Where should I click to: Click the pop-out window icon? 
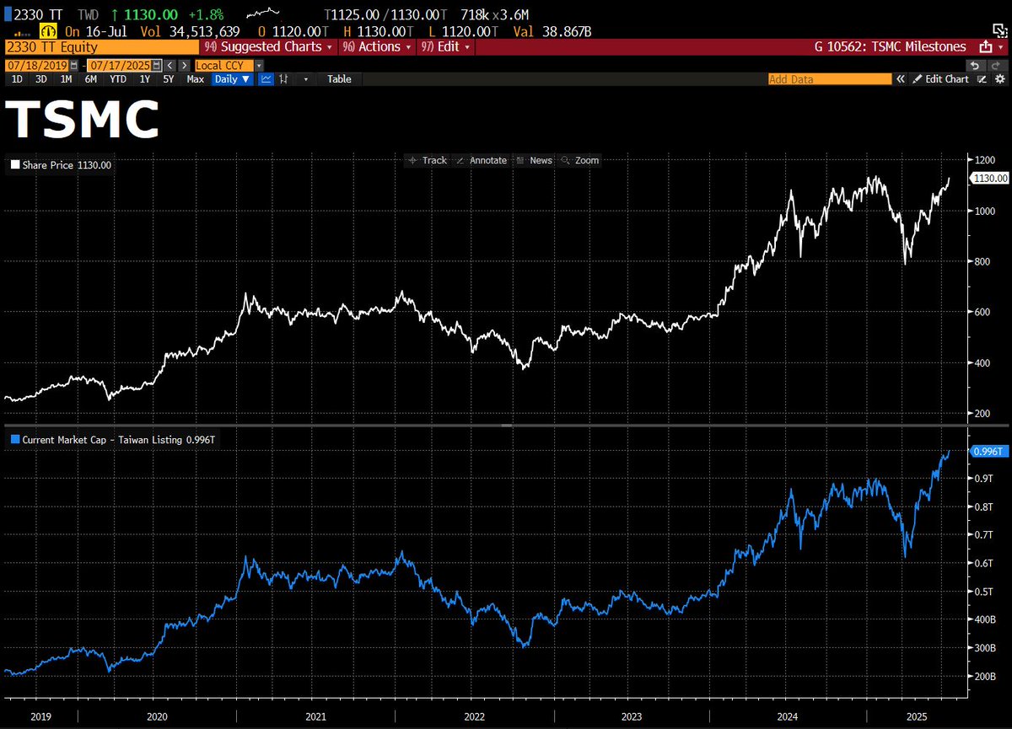click(x=999, y=29)
